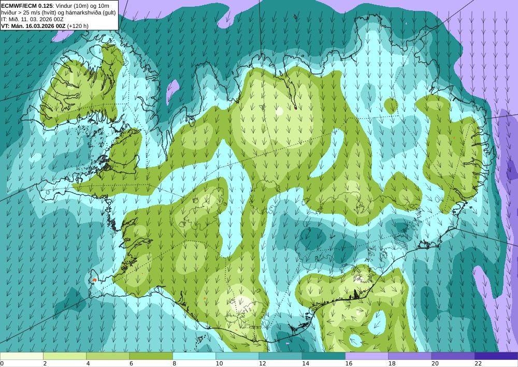518x367 pixels.
Task: Click the lavender 16–18 m/s legend swatch
Action: pyautogui.click(x=367, y=356)
